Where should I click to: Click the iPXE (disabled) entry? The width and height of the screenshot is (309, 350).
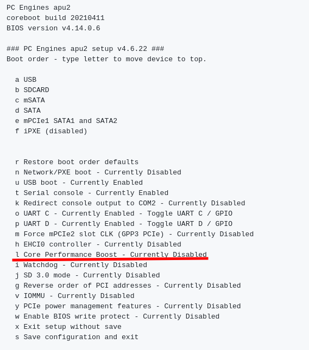(x=51, y=131)
